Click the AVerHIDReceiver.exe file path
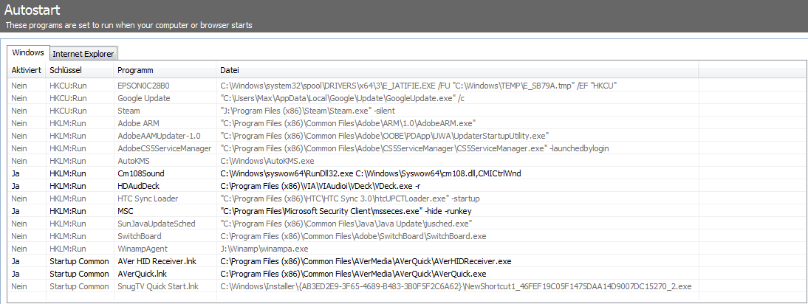Screen dimensions: 808x304 [366, 261]
